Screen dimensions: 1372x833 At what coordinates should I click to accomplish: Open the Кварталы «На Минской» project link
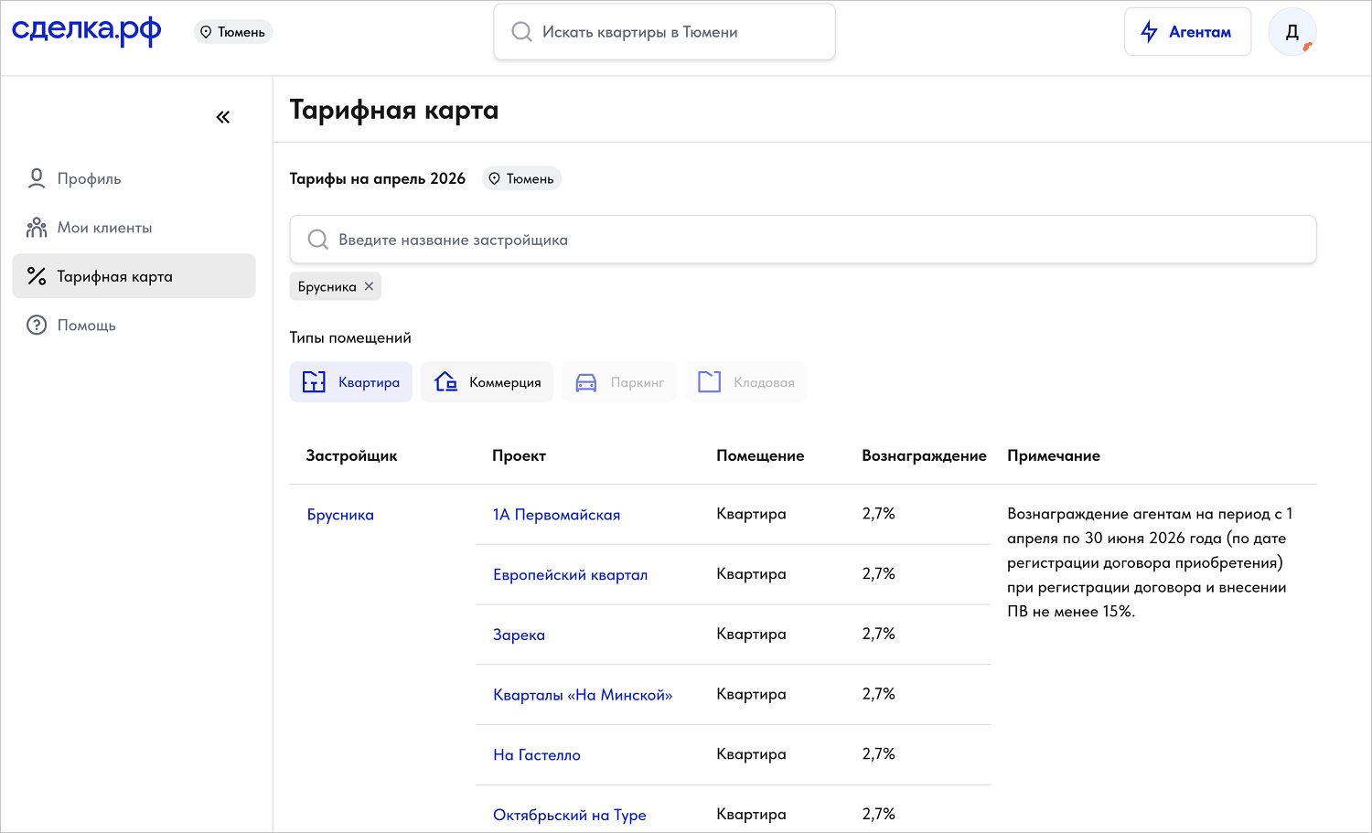(x=583, y=695)
